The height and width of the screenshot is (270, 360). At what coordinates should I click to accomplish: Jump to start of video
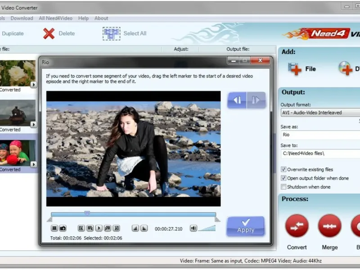[81, 228]
